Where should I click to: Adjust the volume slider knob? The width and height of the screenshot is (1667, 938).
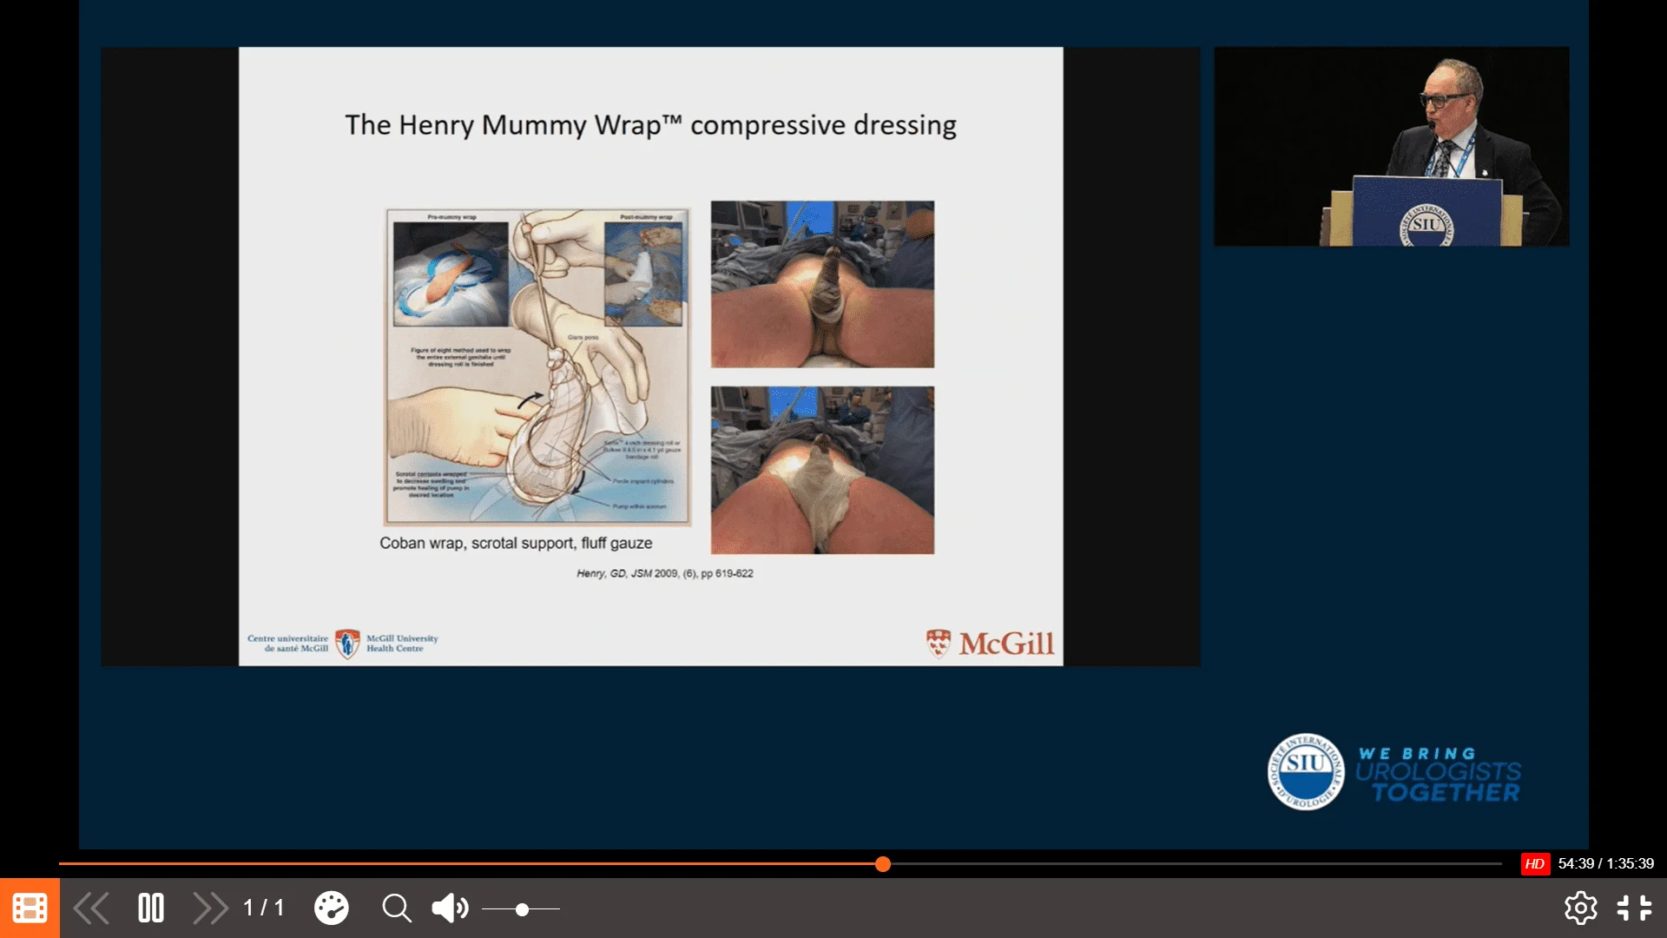522,909
